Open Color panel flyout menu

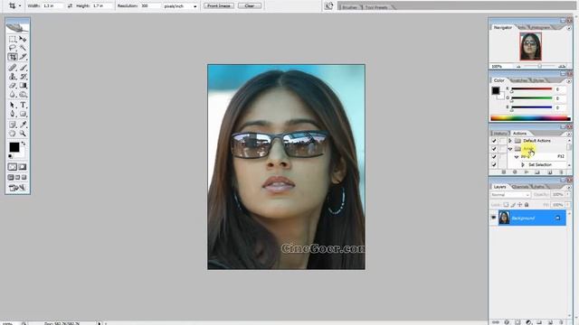point(569,80)
